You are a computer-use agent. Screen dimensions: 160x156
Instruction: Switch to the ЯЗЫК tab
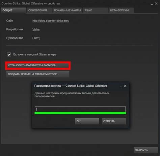point(95,10)
